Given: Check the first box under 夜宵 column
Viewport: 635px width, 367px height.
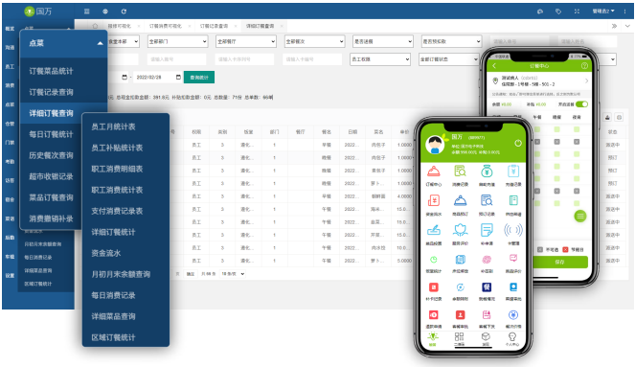Looking at the screenshot, I should [577, 129].
